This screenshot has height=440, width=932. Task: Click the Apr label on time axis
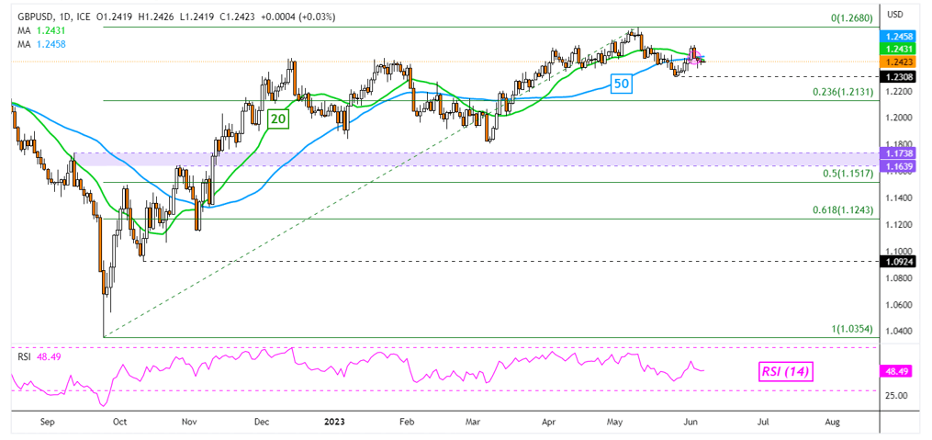[547, 422]
